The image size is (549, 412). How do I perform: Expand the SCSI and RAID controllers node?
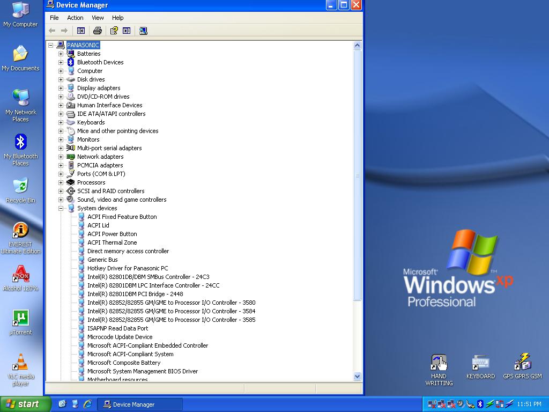point(61,191)
